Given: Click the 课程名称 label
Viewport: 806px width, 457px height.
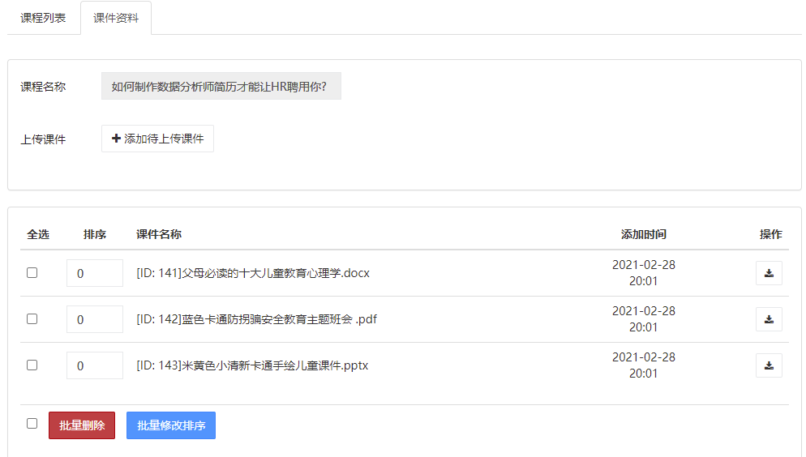Looking at the screenshot, I should pos(43,87).
